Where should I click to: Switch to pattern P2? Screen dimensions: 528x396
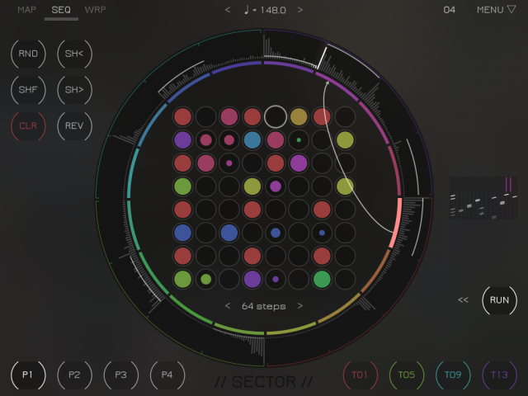[74, 375]
